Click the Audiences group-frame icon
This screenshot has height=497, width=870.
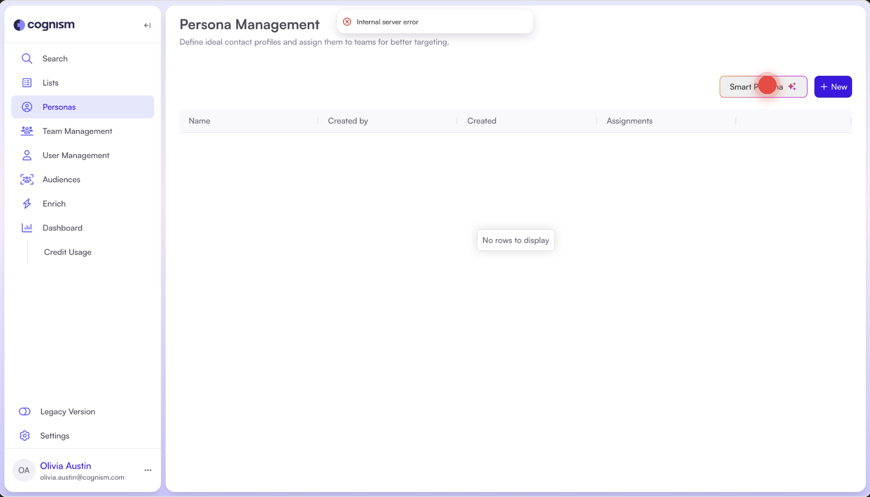pos(27,179)
